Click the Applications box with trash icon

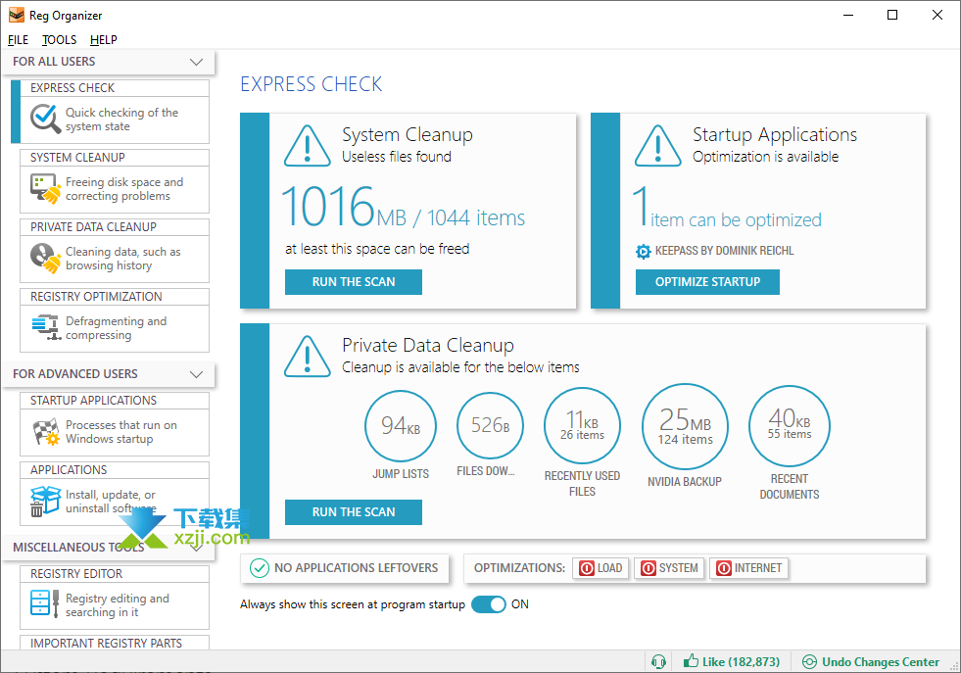click(x=45, y=502)
